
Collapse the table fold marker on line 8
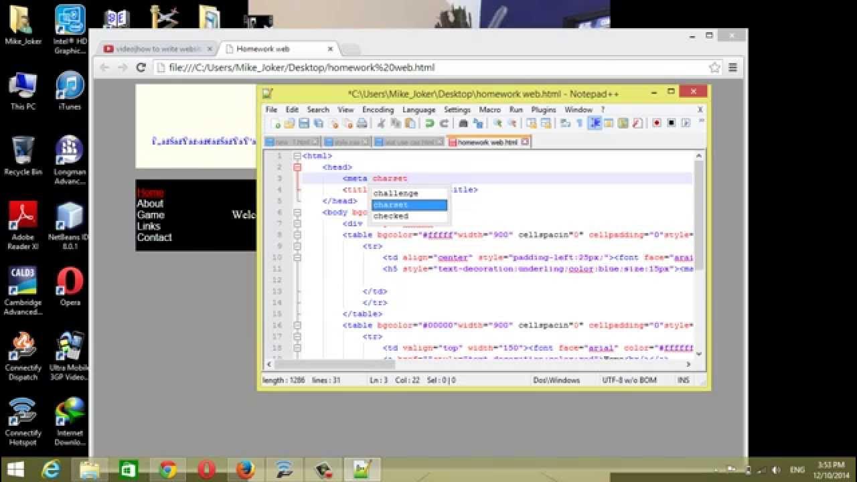coord(297,235)
